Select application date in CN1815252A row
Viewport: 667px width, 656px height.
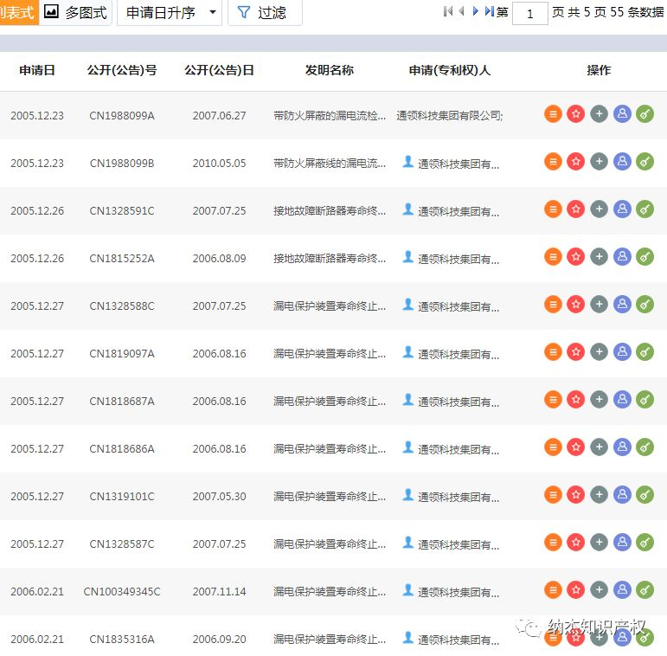click(37, 259)
